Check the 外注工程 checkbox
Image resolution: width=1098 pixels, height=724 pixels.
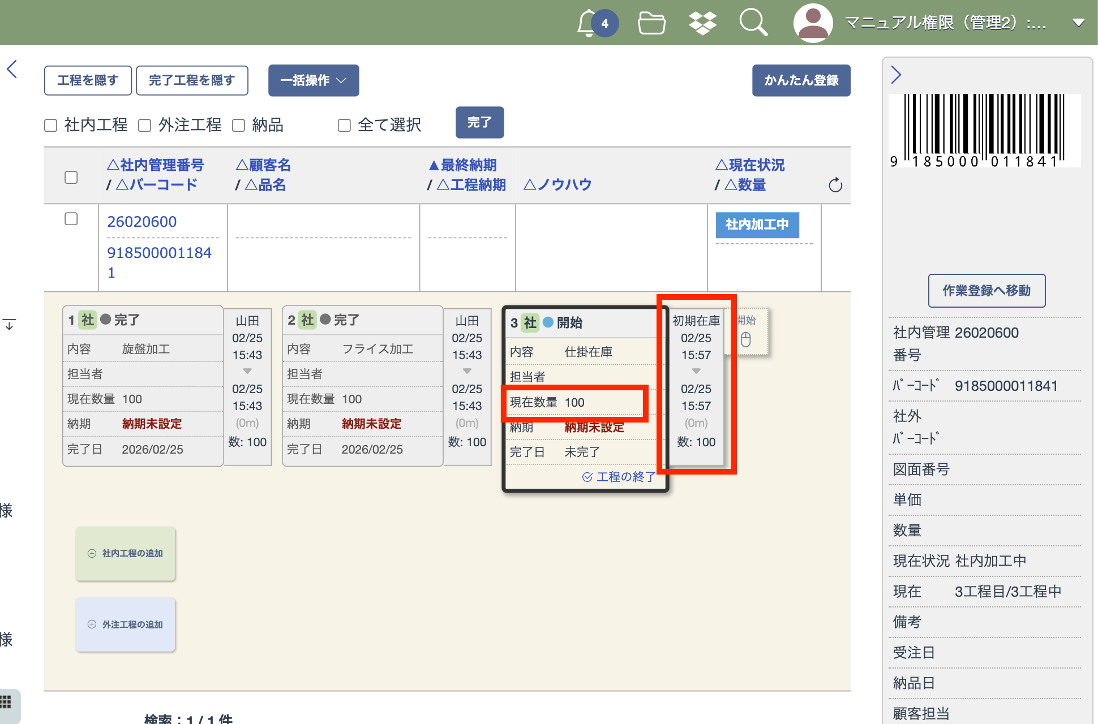(x=145, y=126)
